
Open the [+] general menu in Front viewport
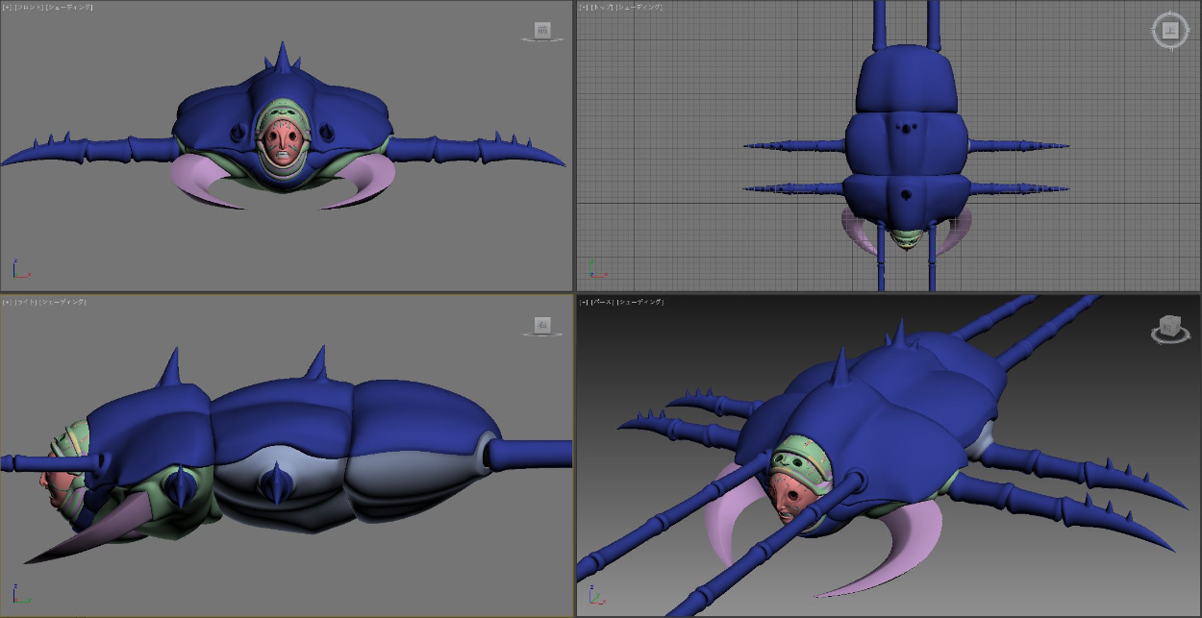[8, 7]
